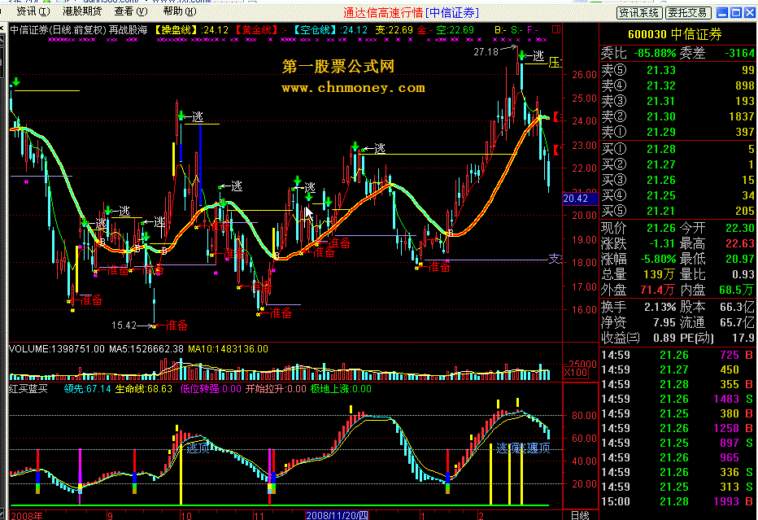Select the 买④ 21.25 bid row
The image size is (758, 520).
click(677, 195)
